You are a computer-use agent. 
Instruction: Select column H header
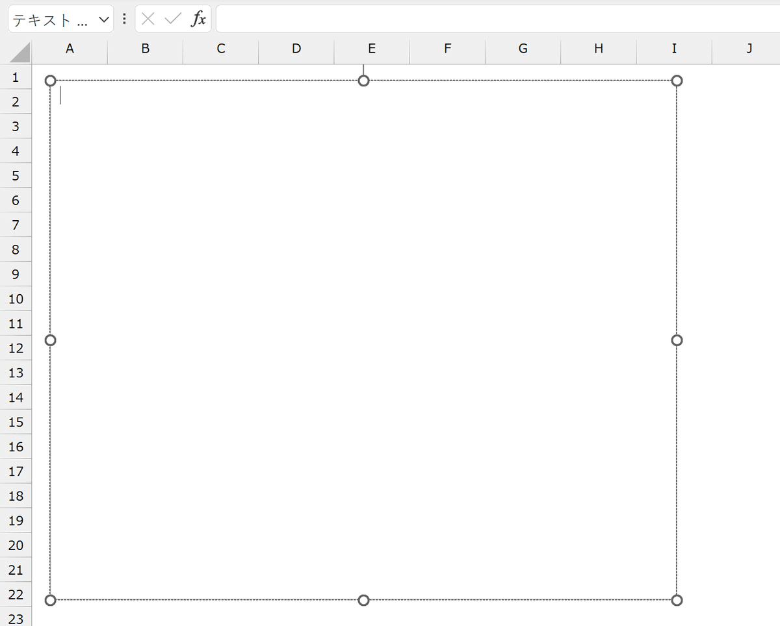[x=598, y=49]
